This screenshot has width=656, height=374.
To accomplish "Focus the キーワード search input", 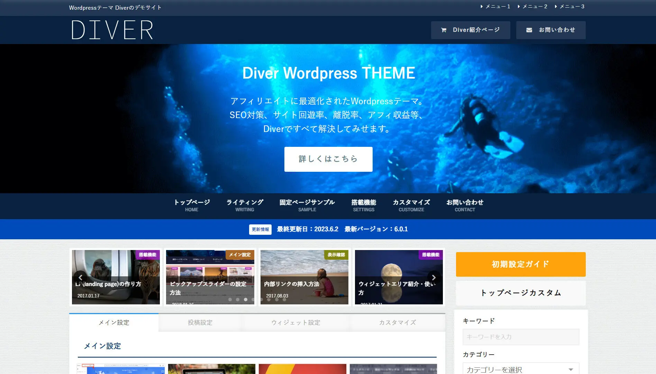I will click(x=521, y=337).
